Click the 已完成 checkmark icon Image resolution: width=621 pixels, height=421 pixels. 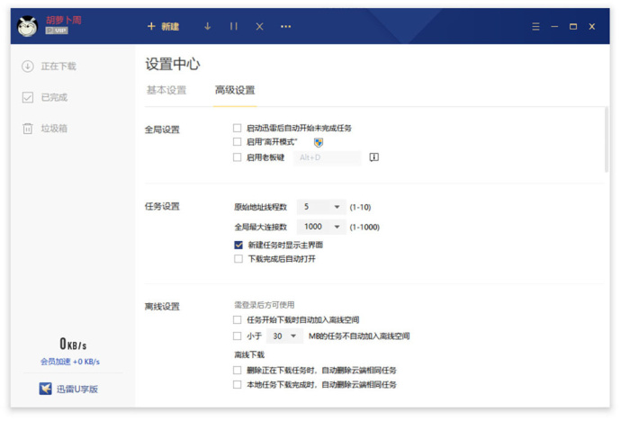(x=28, y=97)
